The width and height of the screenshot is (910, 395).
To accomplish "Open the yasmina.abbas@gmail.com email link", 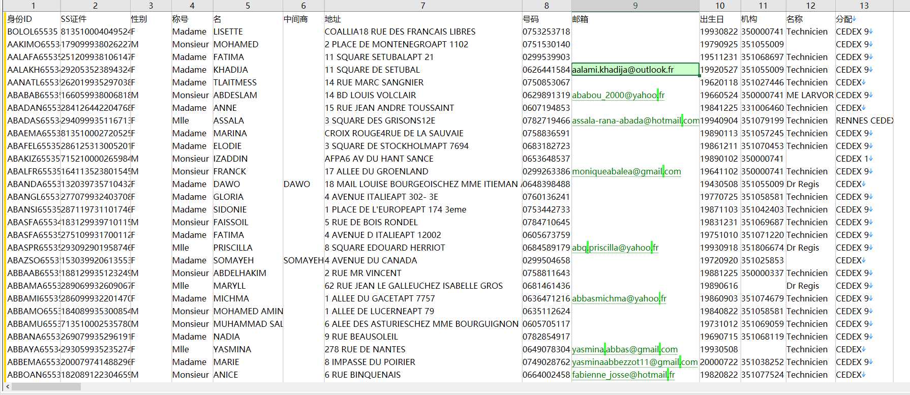I will click(625, 349).
